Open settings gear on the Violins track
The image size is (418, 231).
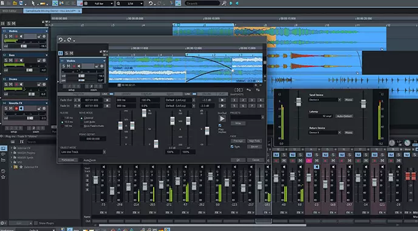44,36
